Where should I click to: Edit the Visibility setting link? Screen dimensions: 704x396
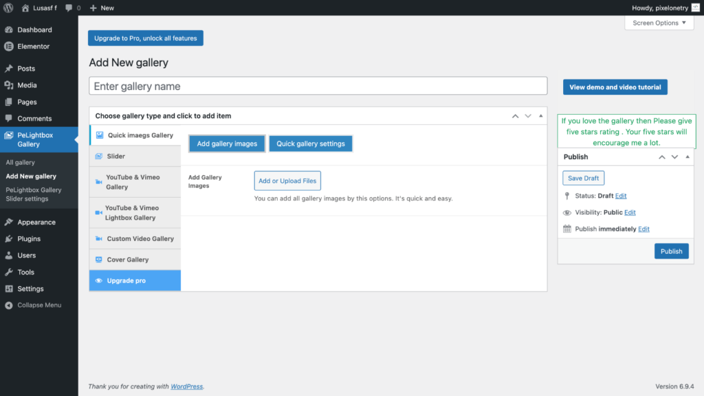click(x=630, y=213)
